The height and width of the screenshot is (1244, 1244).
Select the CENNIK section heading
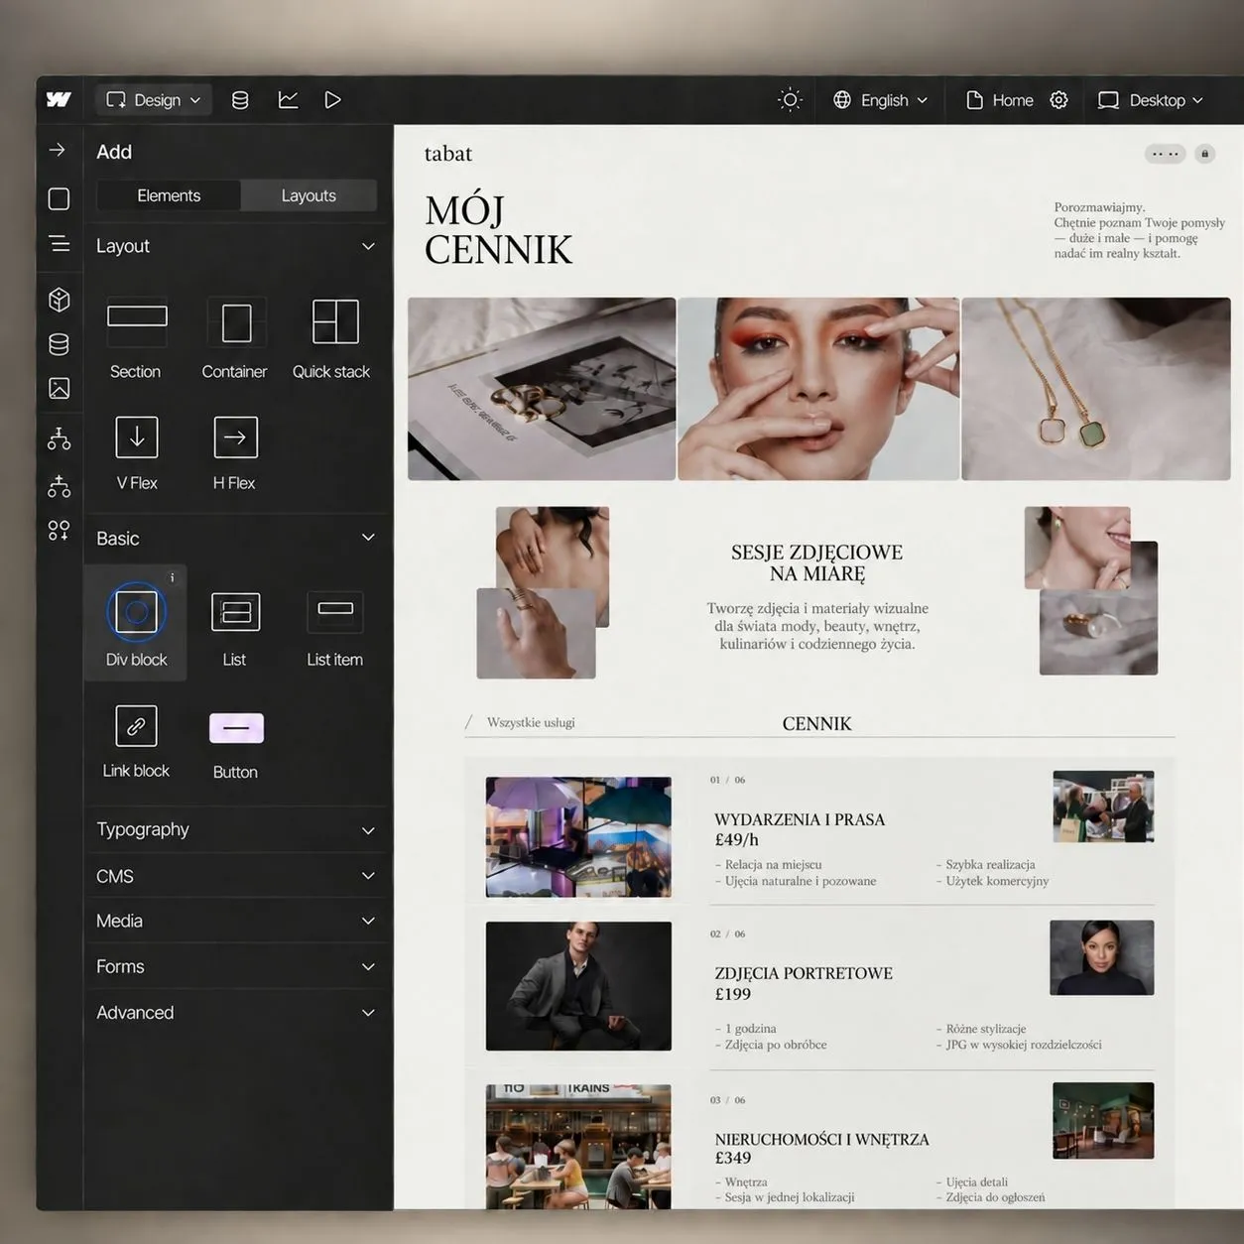816,723
